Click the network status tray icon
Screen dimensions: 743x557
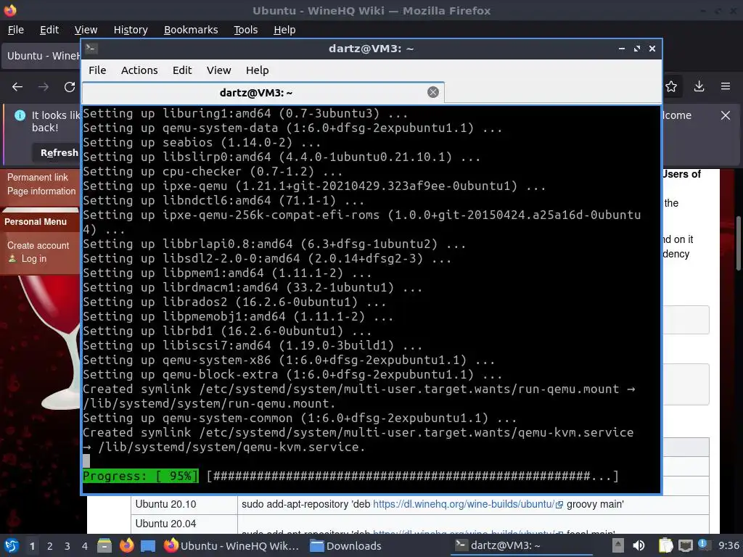click(x=685, y=545)
